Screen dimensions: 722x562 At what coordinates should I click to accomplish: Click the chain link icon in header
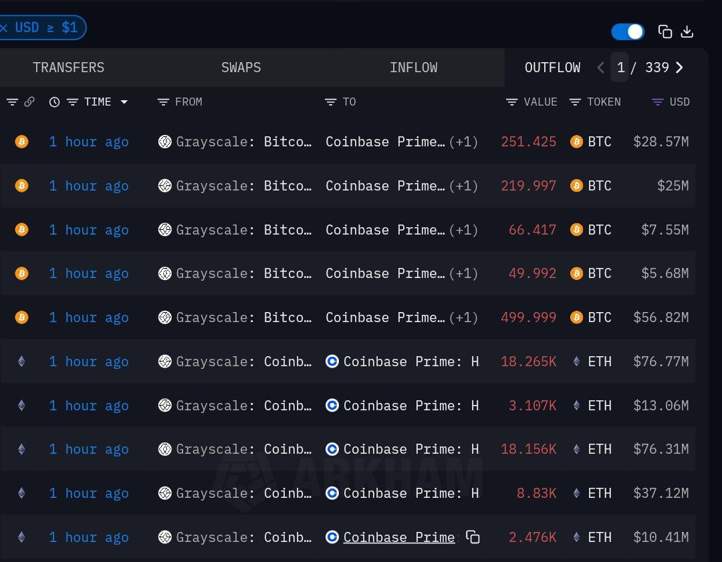(29, 102)
